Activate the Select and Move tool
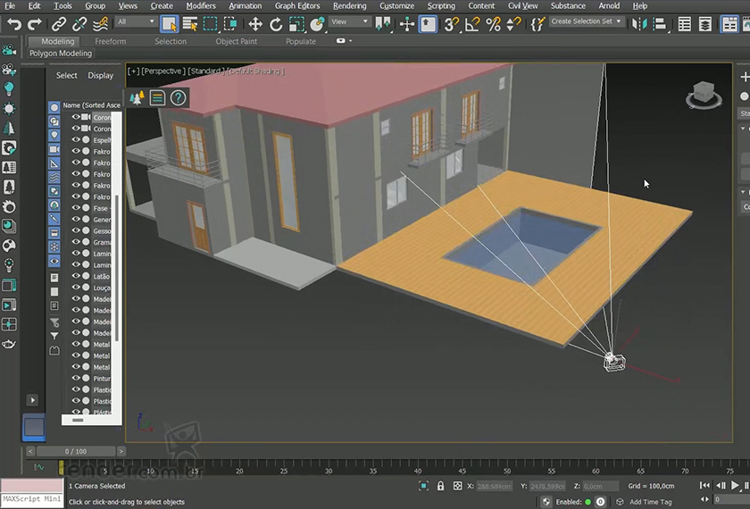The height and width of the screenshot is (509, 750). 255,24
